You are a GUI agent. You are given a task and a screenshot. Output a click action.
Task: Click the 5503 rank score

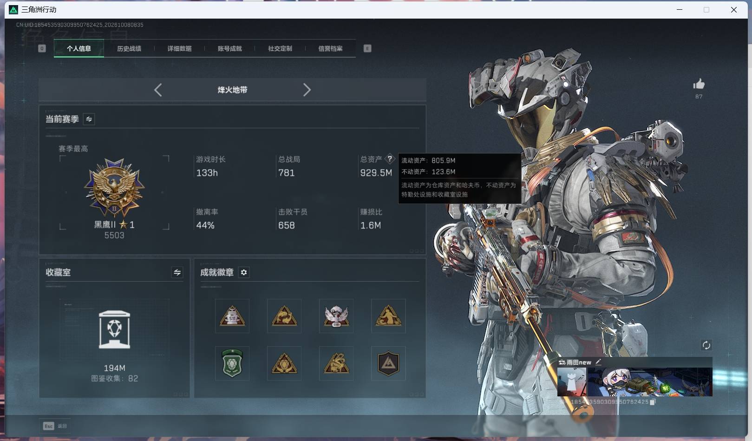(114, 235)
